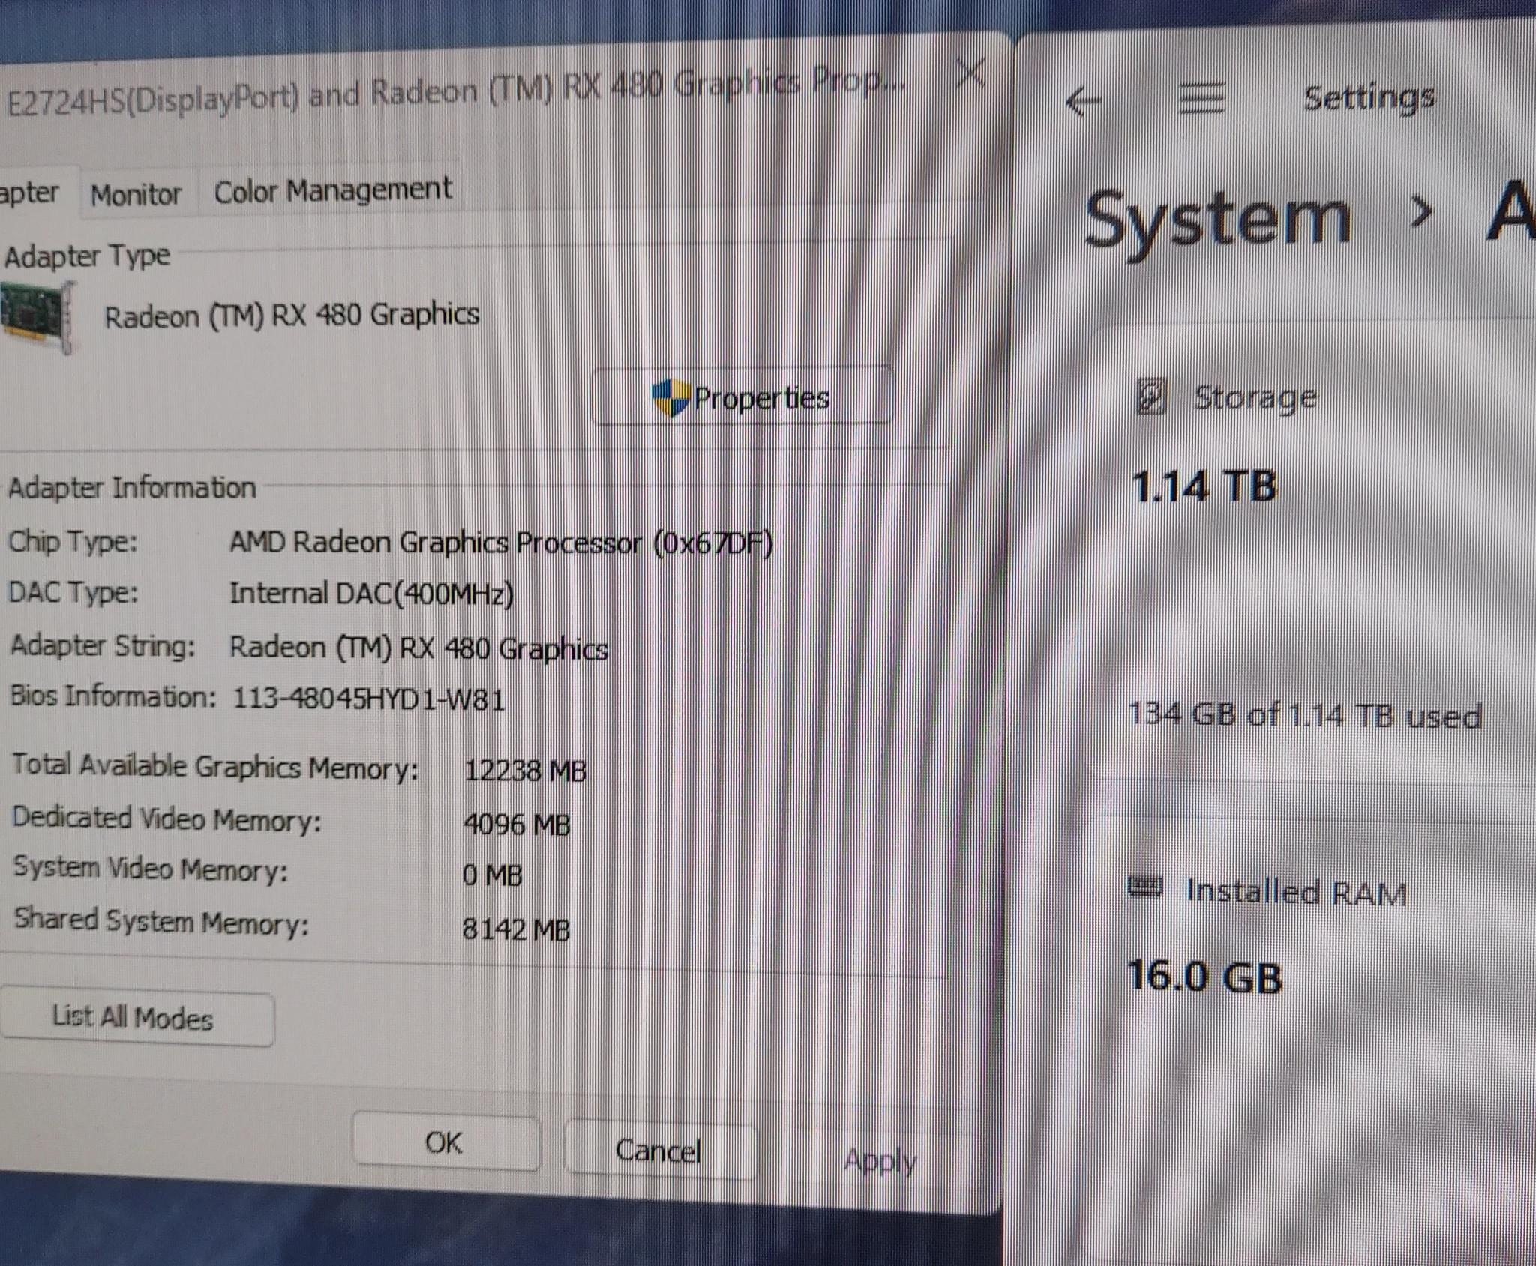1536x1266 pixels.
Task: Dismiss the dialog with Cancel
Action: point(658,1150)
